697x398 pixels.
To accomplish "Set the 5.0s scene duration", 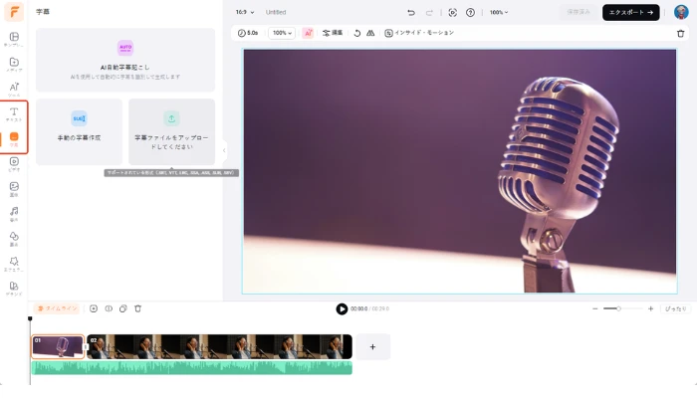I will tap(248, 33).
